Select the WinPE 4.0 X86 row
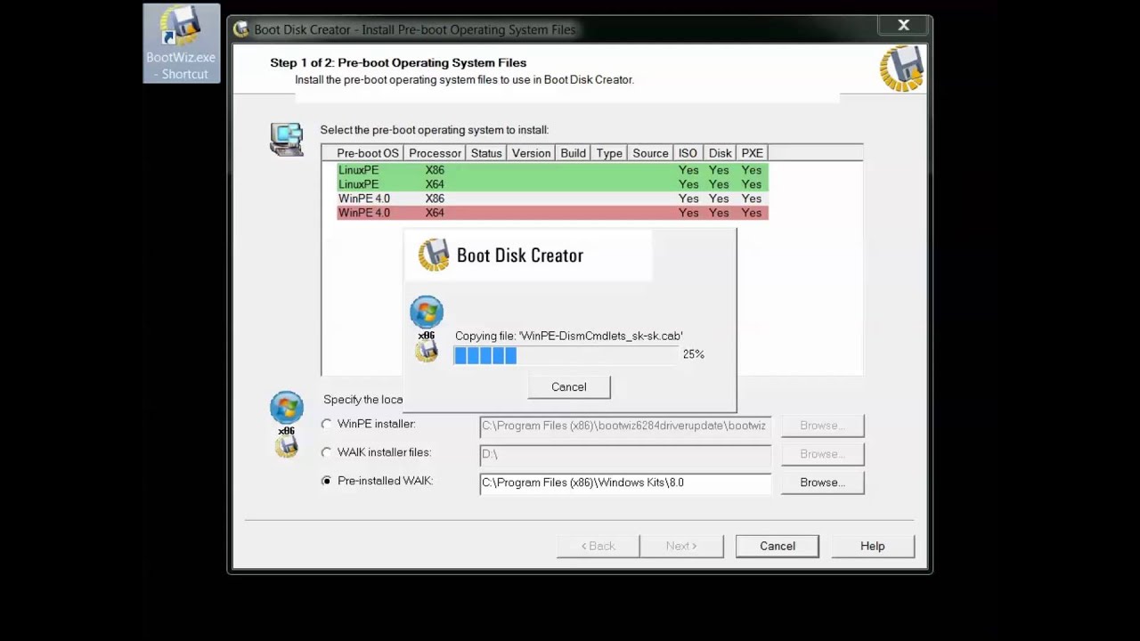Screen dimensions: 1140x641 552,199
